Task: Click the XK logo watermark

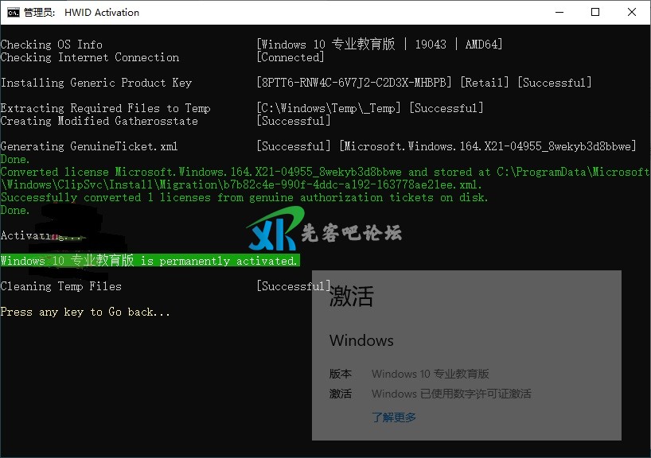Action: (272, 230)
